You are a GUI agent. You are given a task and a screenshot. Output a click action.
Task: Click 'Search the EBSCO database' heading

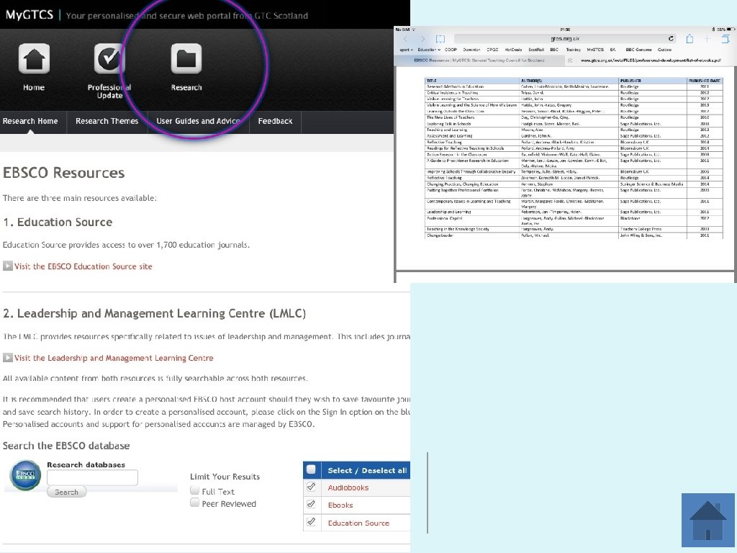[66, 446]
